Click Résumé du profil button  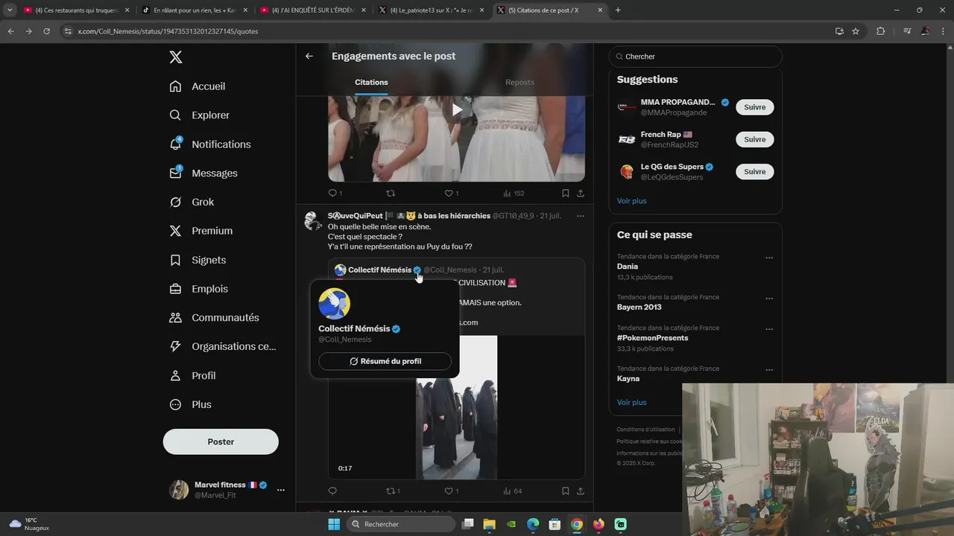point(385,361)
